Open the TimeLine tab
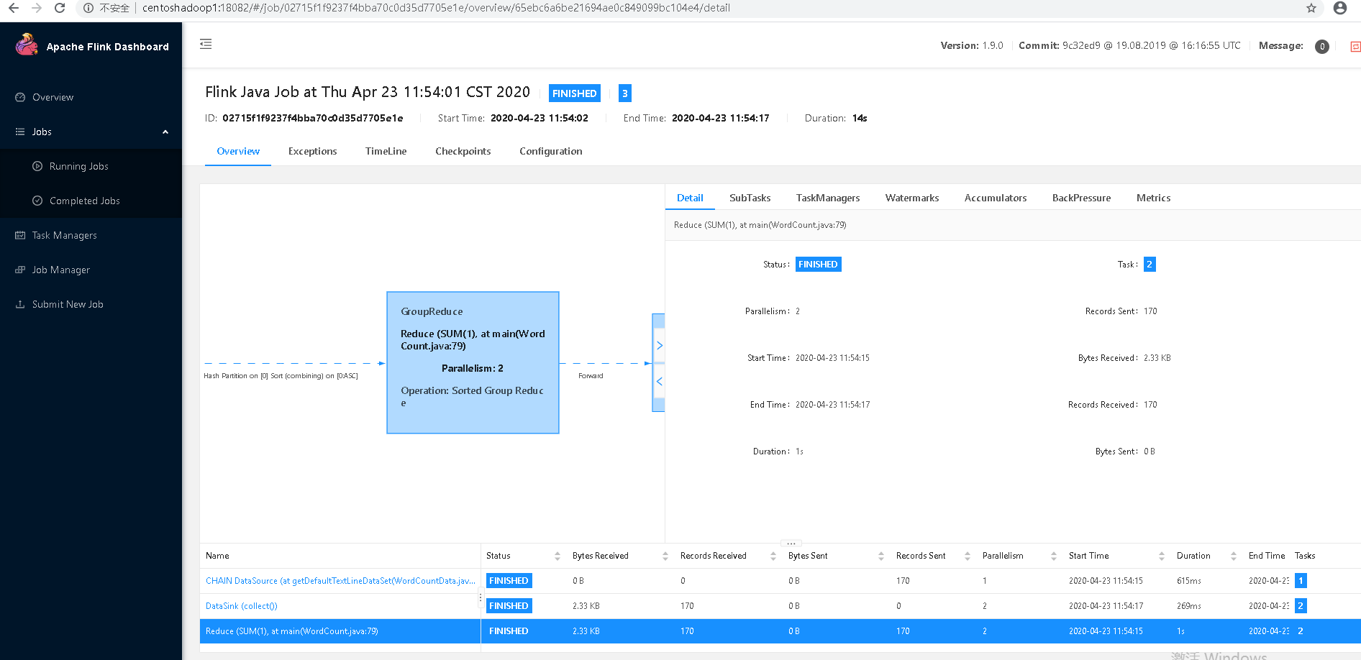1361x660 pixels. pyautogui.click(x=386, y=151)
